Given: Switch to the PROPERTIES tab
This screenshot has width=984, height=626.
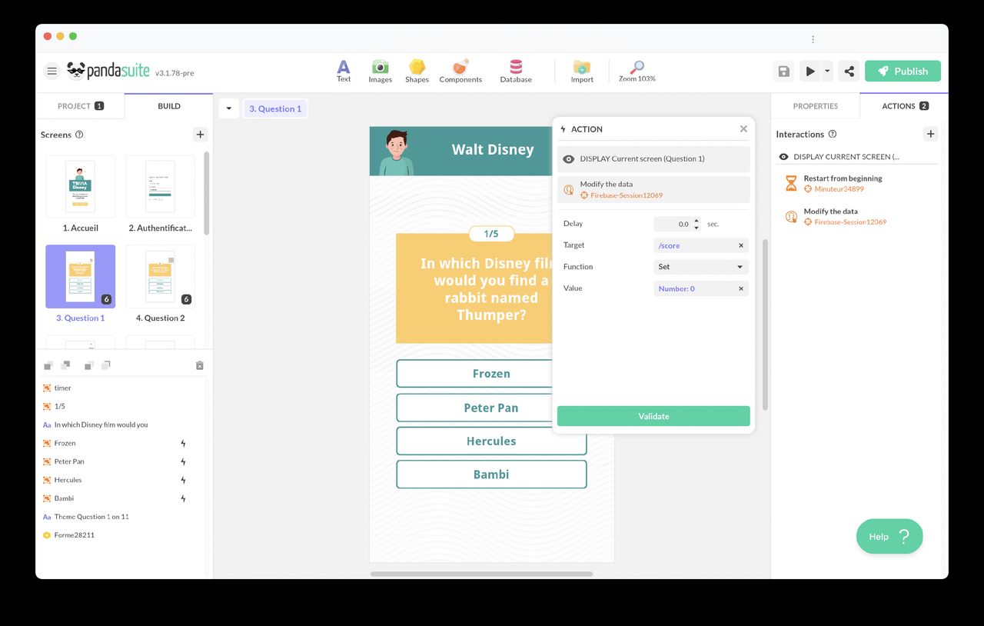Looking at the screenshot, I should 815,106.
